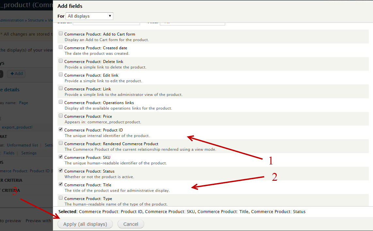
Task: Click the 'Commerce Product: Created date' label
Action: tap(96, 48)
